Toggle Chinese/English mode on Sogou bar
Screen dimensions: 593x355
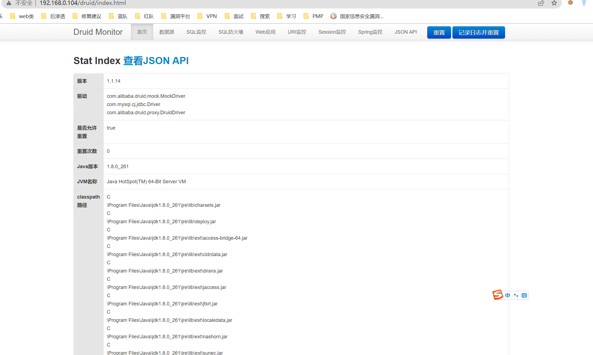click(x=508, y=295)
